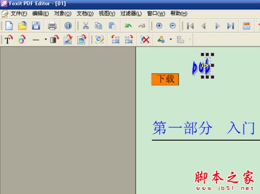Screen dimensions: 260x194
Task: Open the 视图(V) menu
Action: click(107, 14)
